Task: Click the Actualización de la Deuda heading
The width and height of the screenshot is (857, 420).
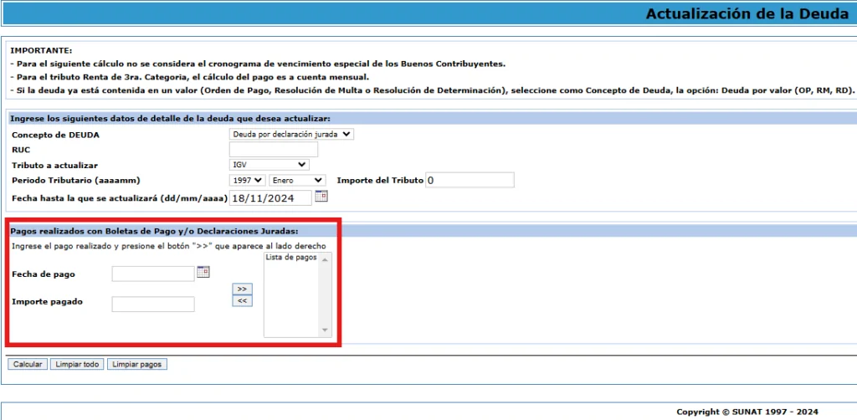Action: click(747, 14)
